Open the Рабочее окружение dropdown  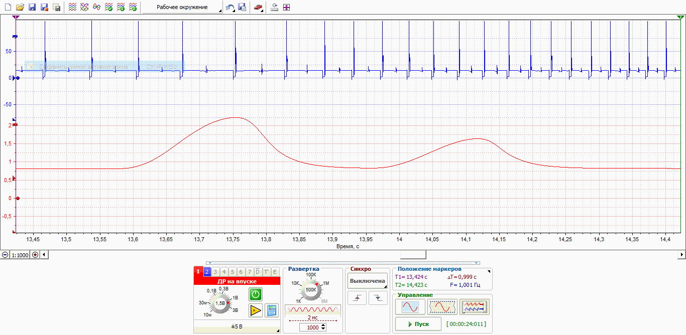pos(183,7)
